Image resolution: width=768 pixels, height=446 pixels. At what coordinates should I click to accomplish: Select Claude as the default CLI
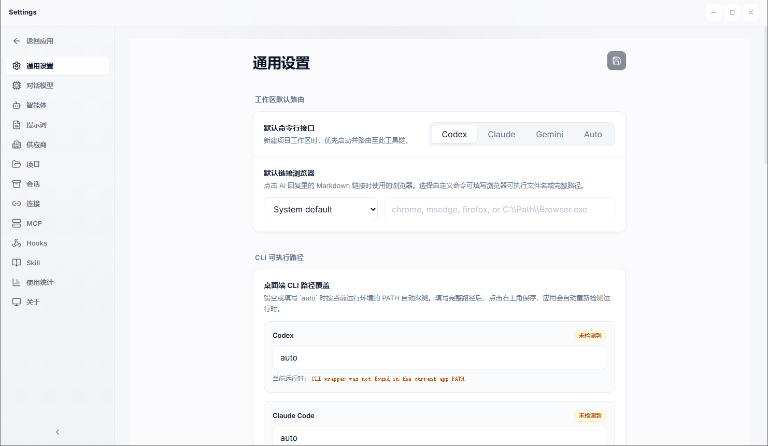502,134
